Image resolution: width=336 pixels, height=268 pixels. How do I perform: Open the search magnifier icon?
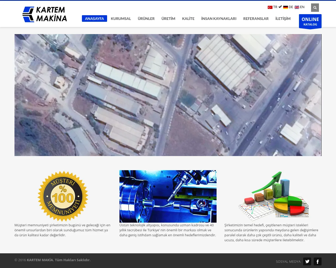tap(315, 8)
